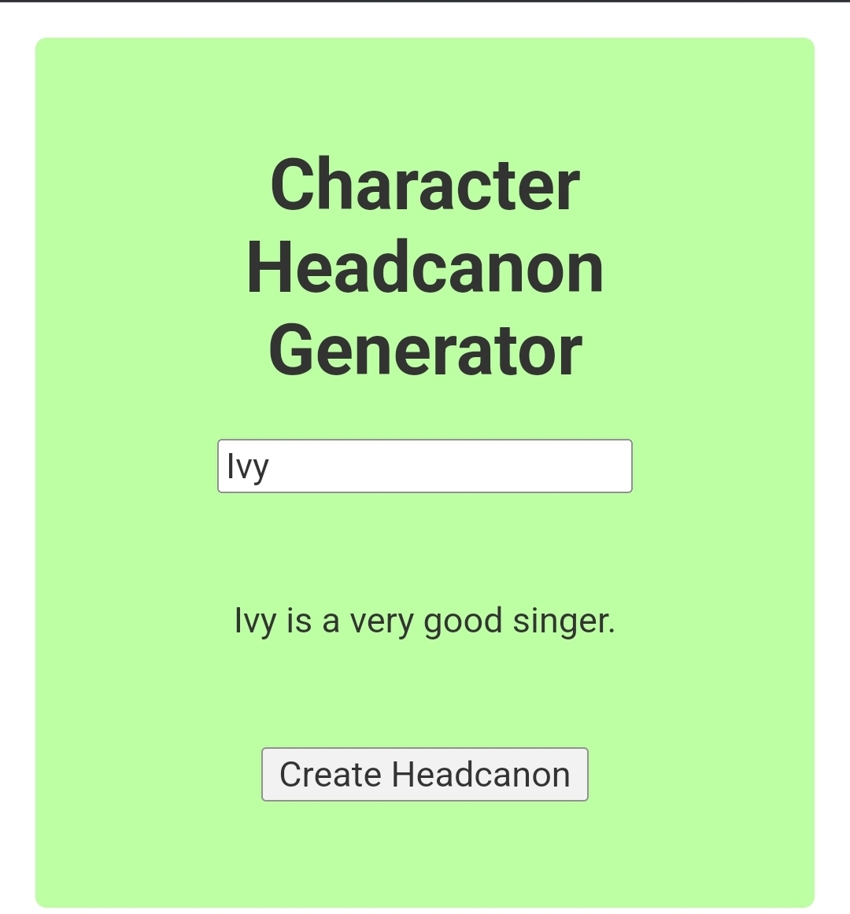The height and width of the screenshot is (914, 850).
Task: Click the word "Generator" in the heading
Action: [425, 351]
